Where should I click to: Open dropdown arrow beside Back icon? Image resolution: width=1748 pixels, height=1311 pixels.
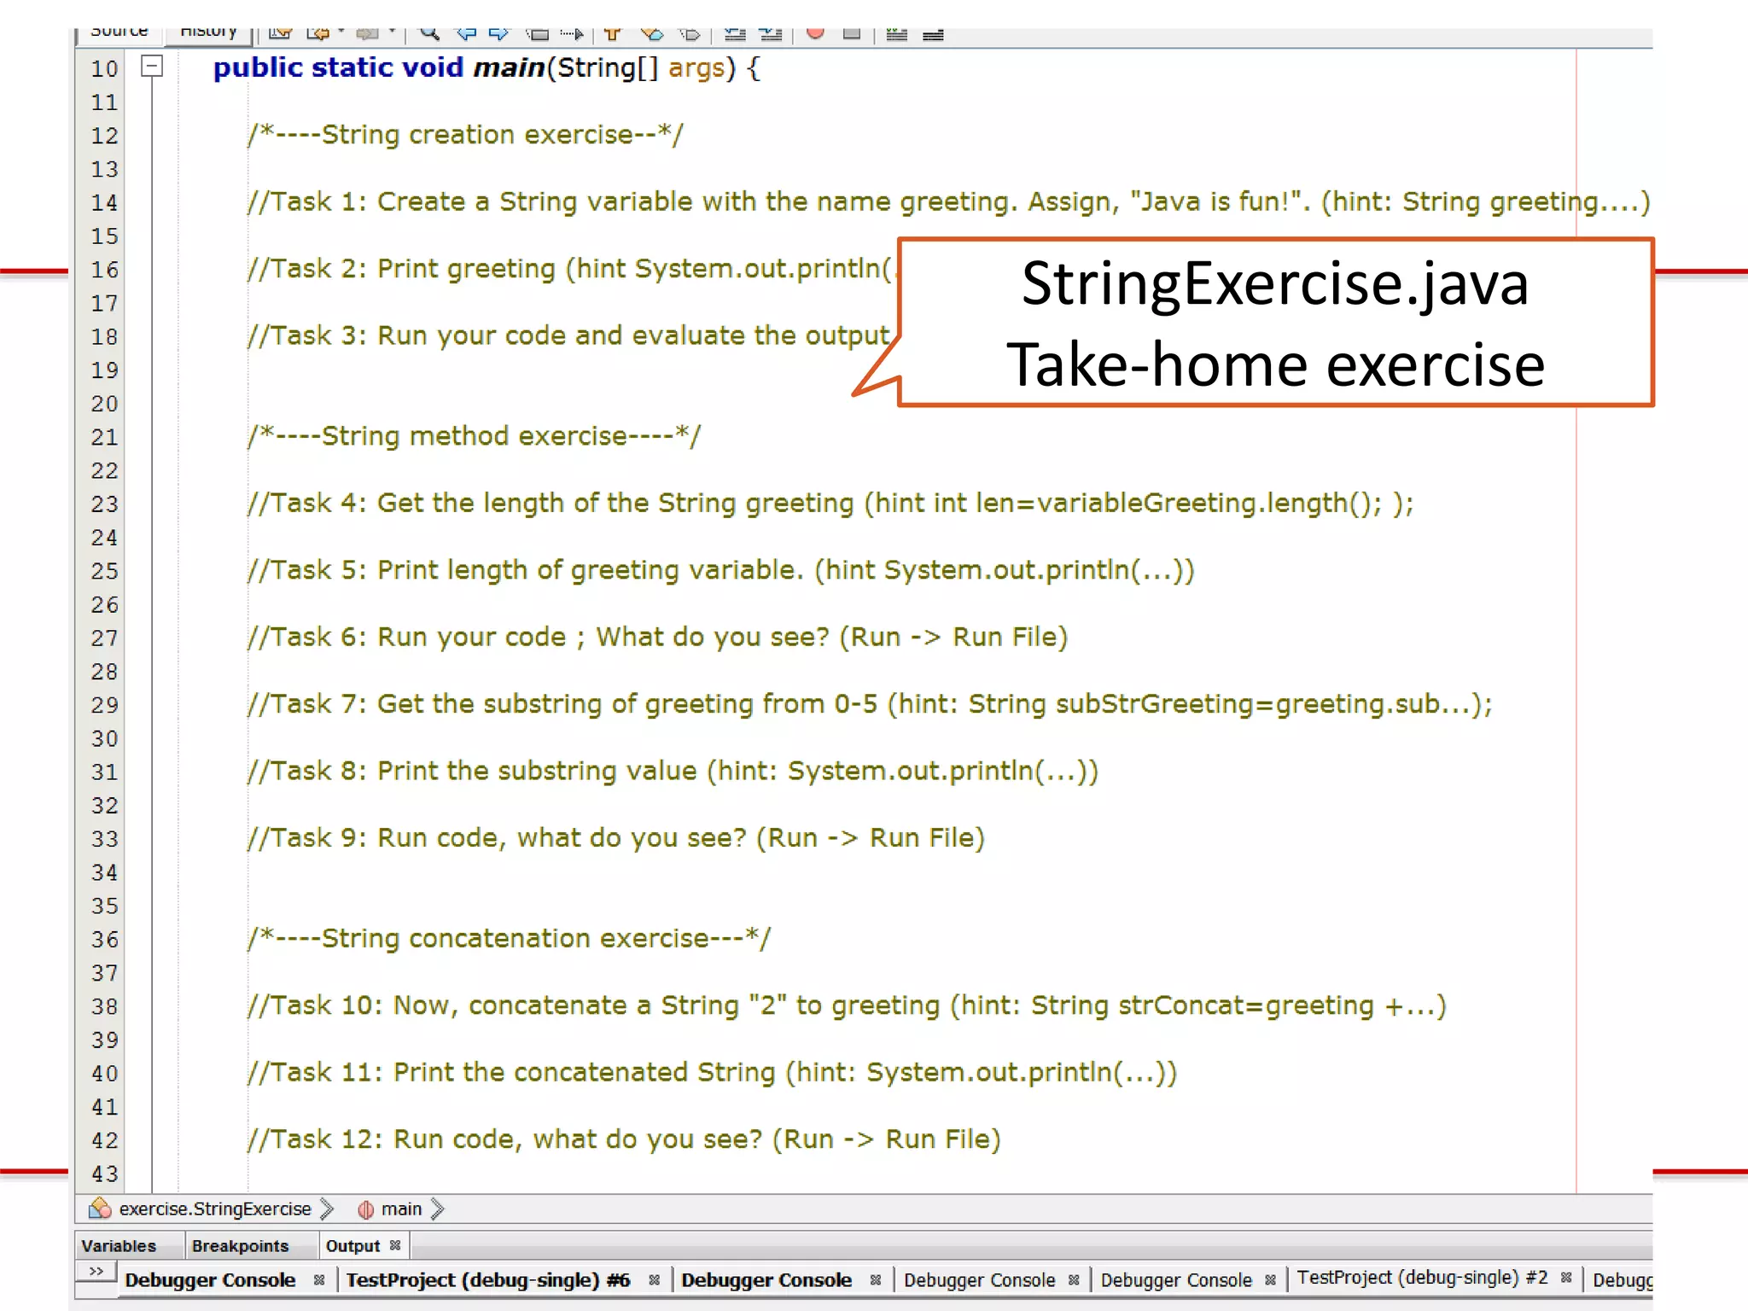pyautogui.click(x=341, y=32)
